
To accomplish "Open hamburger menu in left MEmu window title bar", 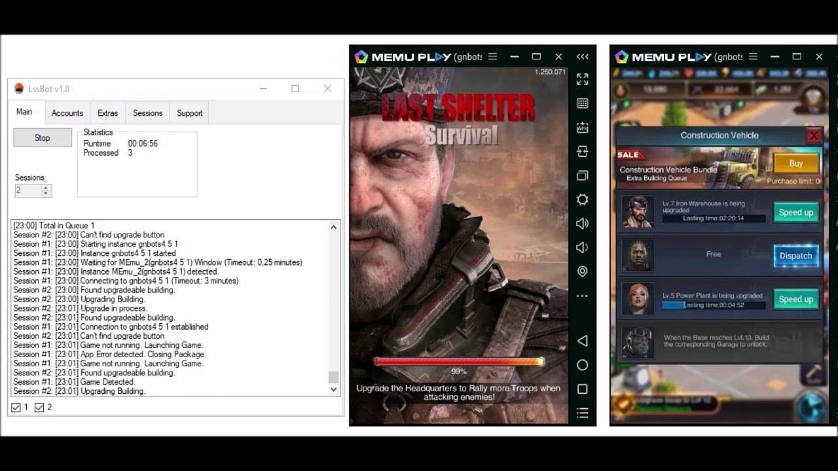I will coord(493,57).
